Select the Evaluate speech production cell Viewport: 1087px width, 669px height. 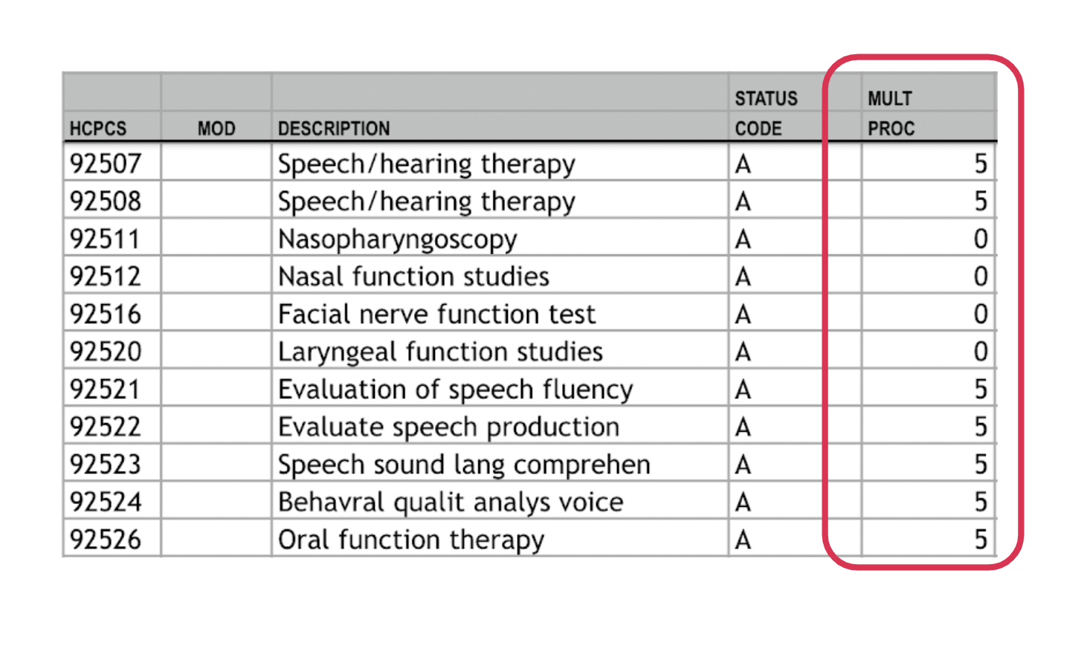click(500, 426)
